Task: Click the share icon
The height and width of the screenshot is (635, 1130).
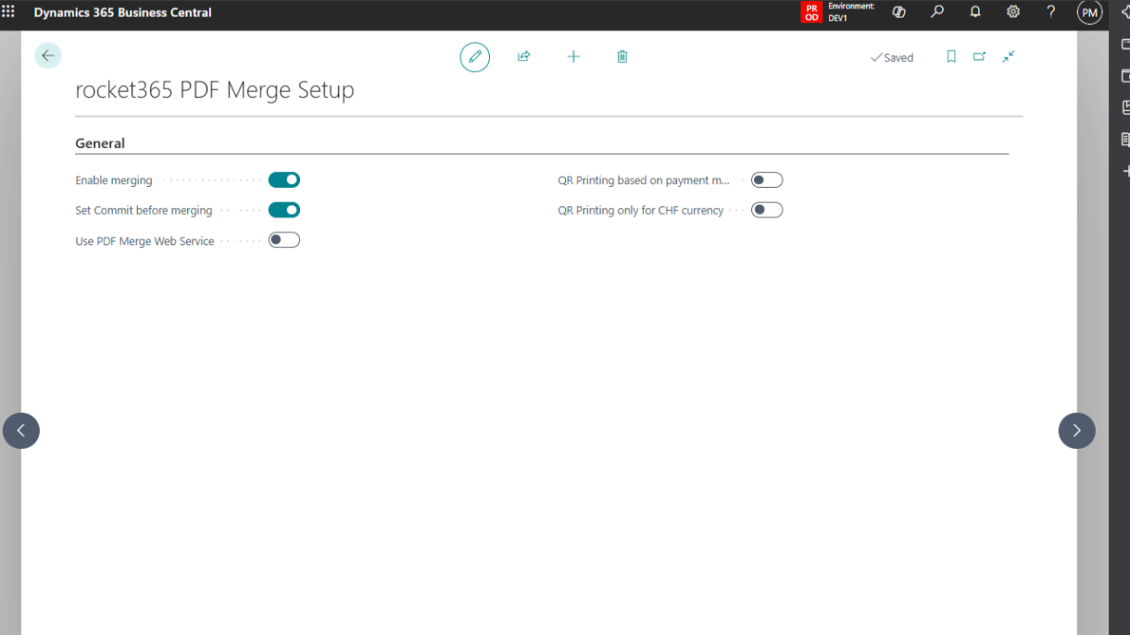Action: (x=524, y=56)
